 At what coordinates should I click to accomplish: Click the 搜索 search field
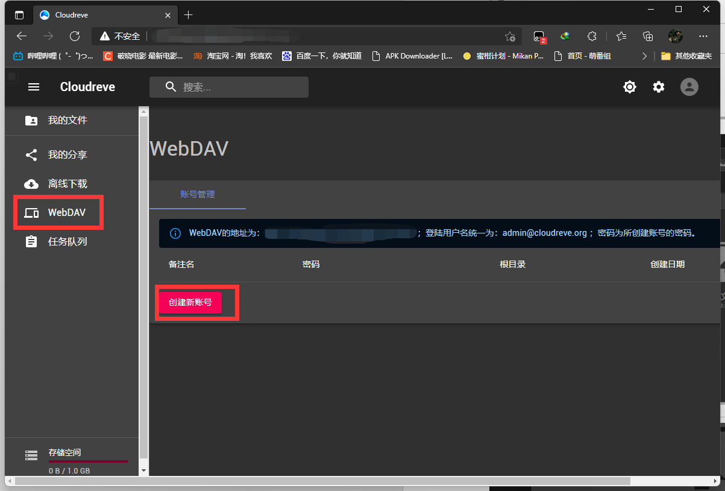click(x=229, y=87)
